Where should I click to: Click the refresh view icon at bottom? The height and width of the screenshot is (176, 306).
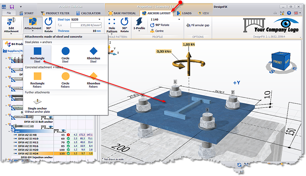pyautogui.click(x=239, y=165)
